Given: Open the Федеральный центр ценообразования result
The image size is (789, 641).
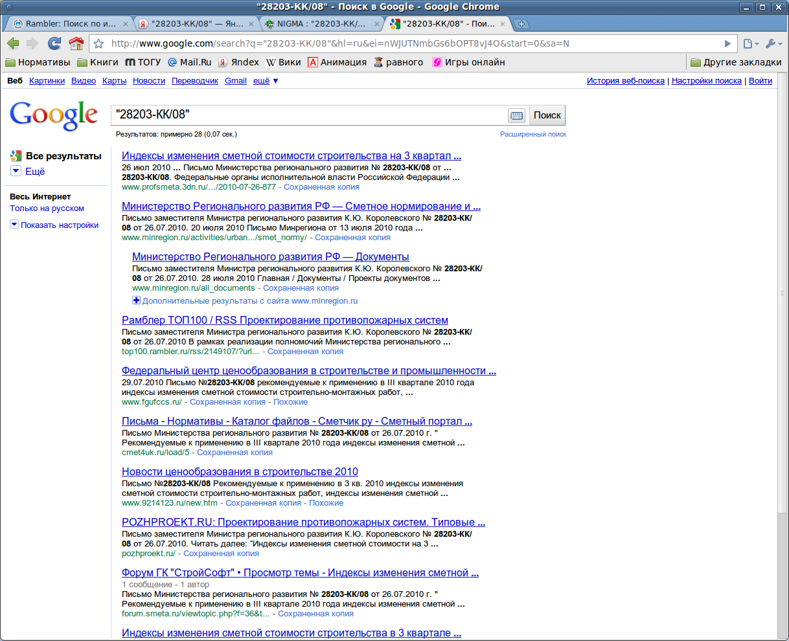Looking at the screenshot, I should (x=309, y=371).
